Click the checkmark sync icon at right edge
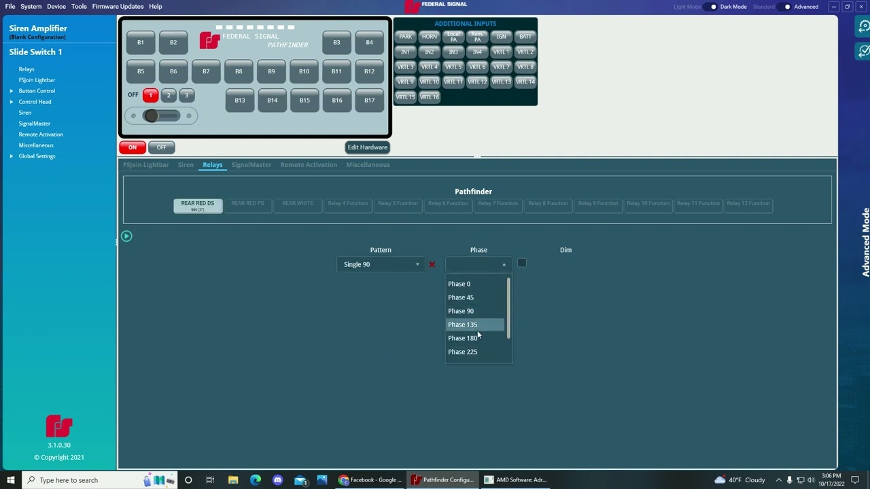Image resolution: width=870 pixels, height=489 pixels. click(x=863, y=51)
